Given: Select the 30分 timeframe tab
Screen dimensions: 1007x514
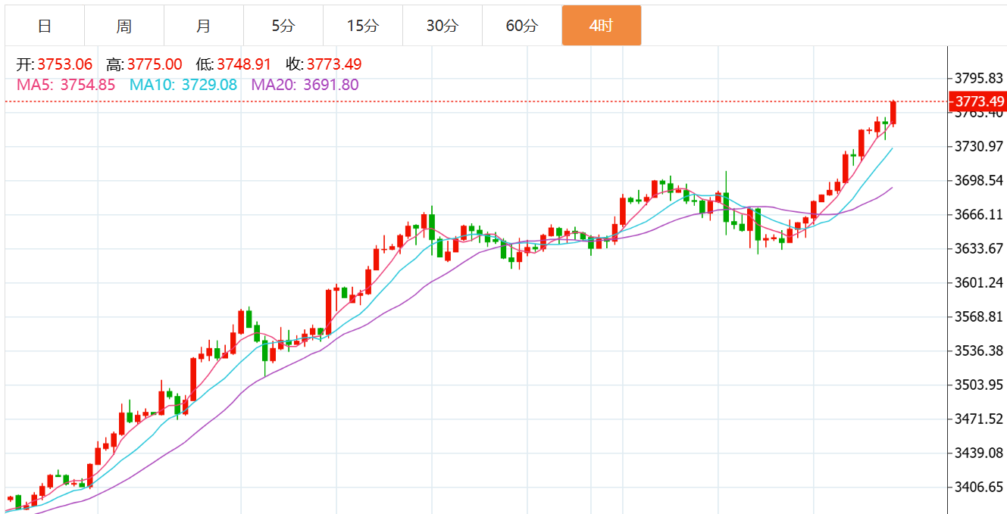Looking at the screenshot, I should [x=443, y=26].
